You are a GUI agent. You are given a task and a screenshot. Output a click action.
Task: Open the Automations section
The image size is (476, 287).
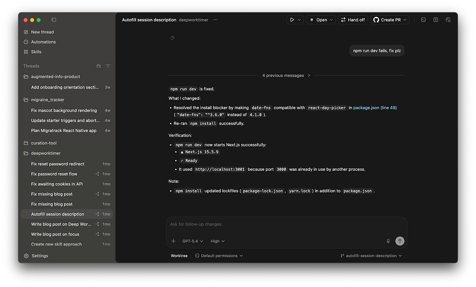coord(43,42)
